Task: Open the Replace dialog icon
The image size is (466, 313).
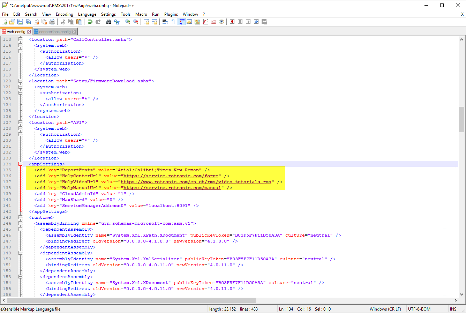Action: (x=117, y=22)
